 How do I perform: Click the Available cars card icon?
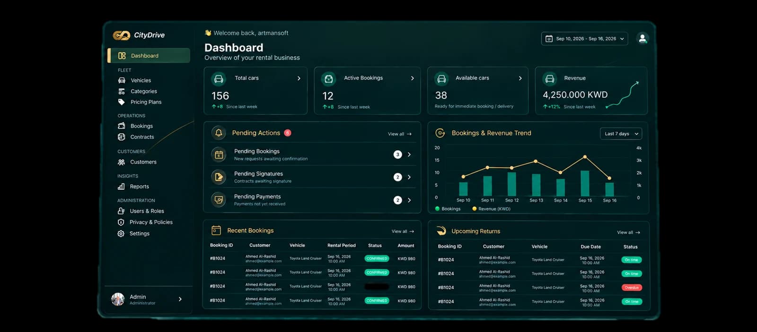coord(441,78)
